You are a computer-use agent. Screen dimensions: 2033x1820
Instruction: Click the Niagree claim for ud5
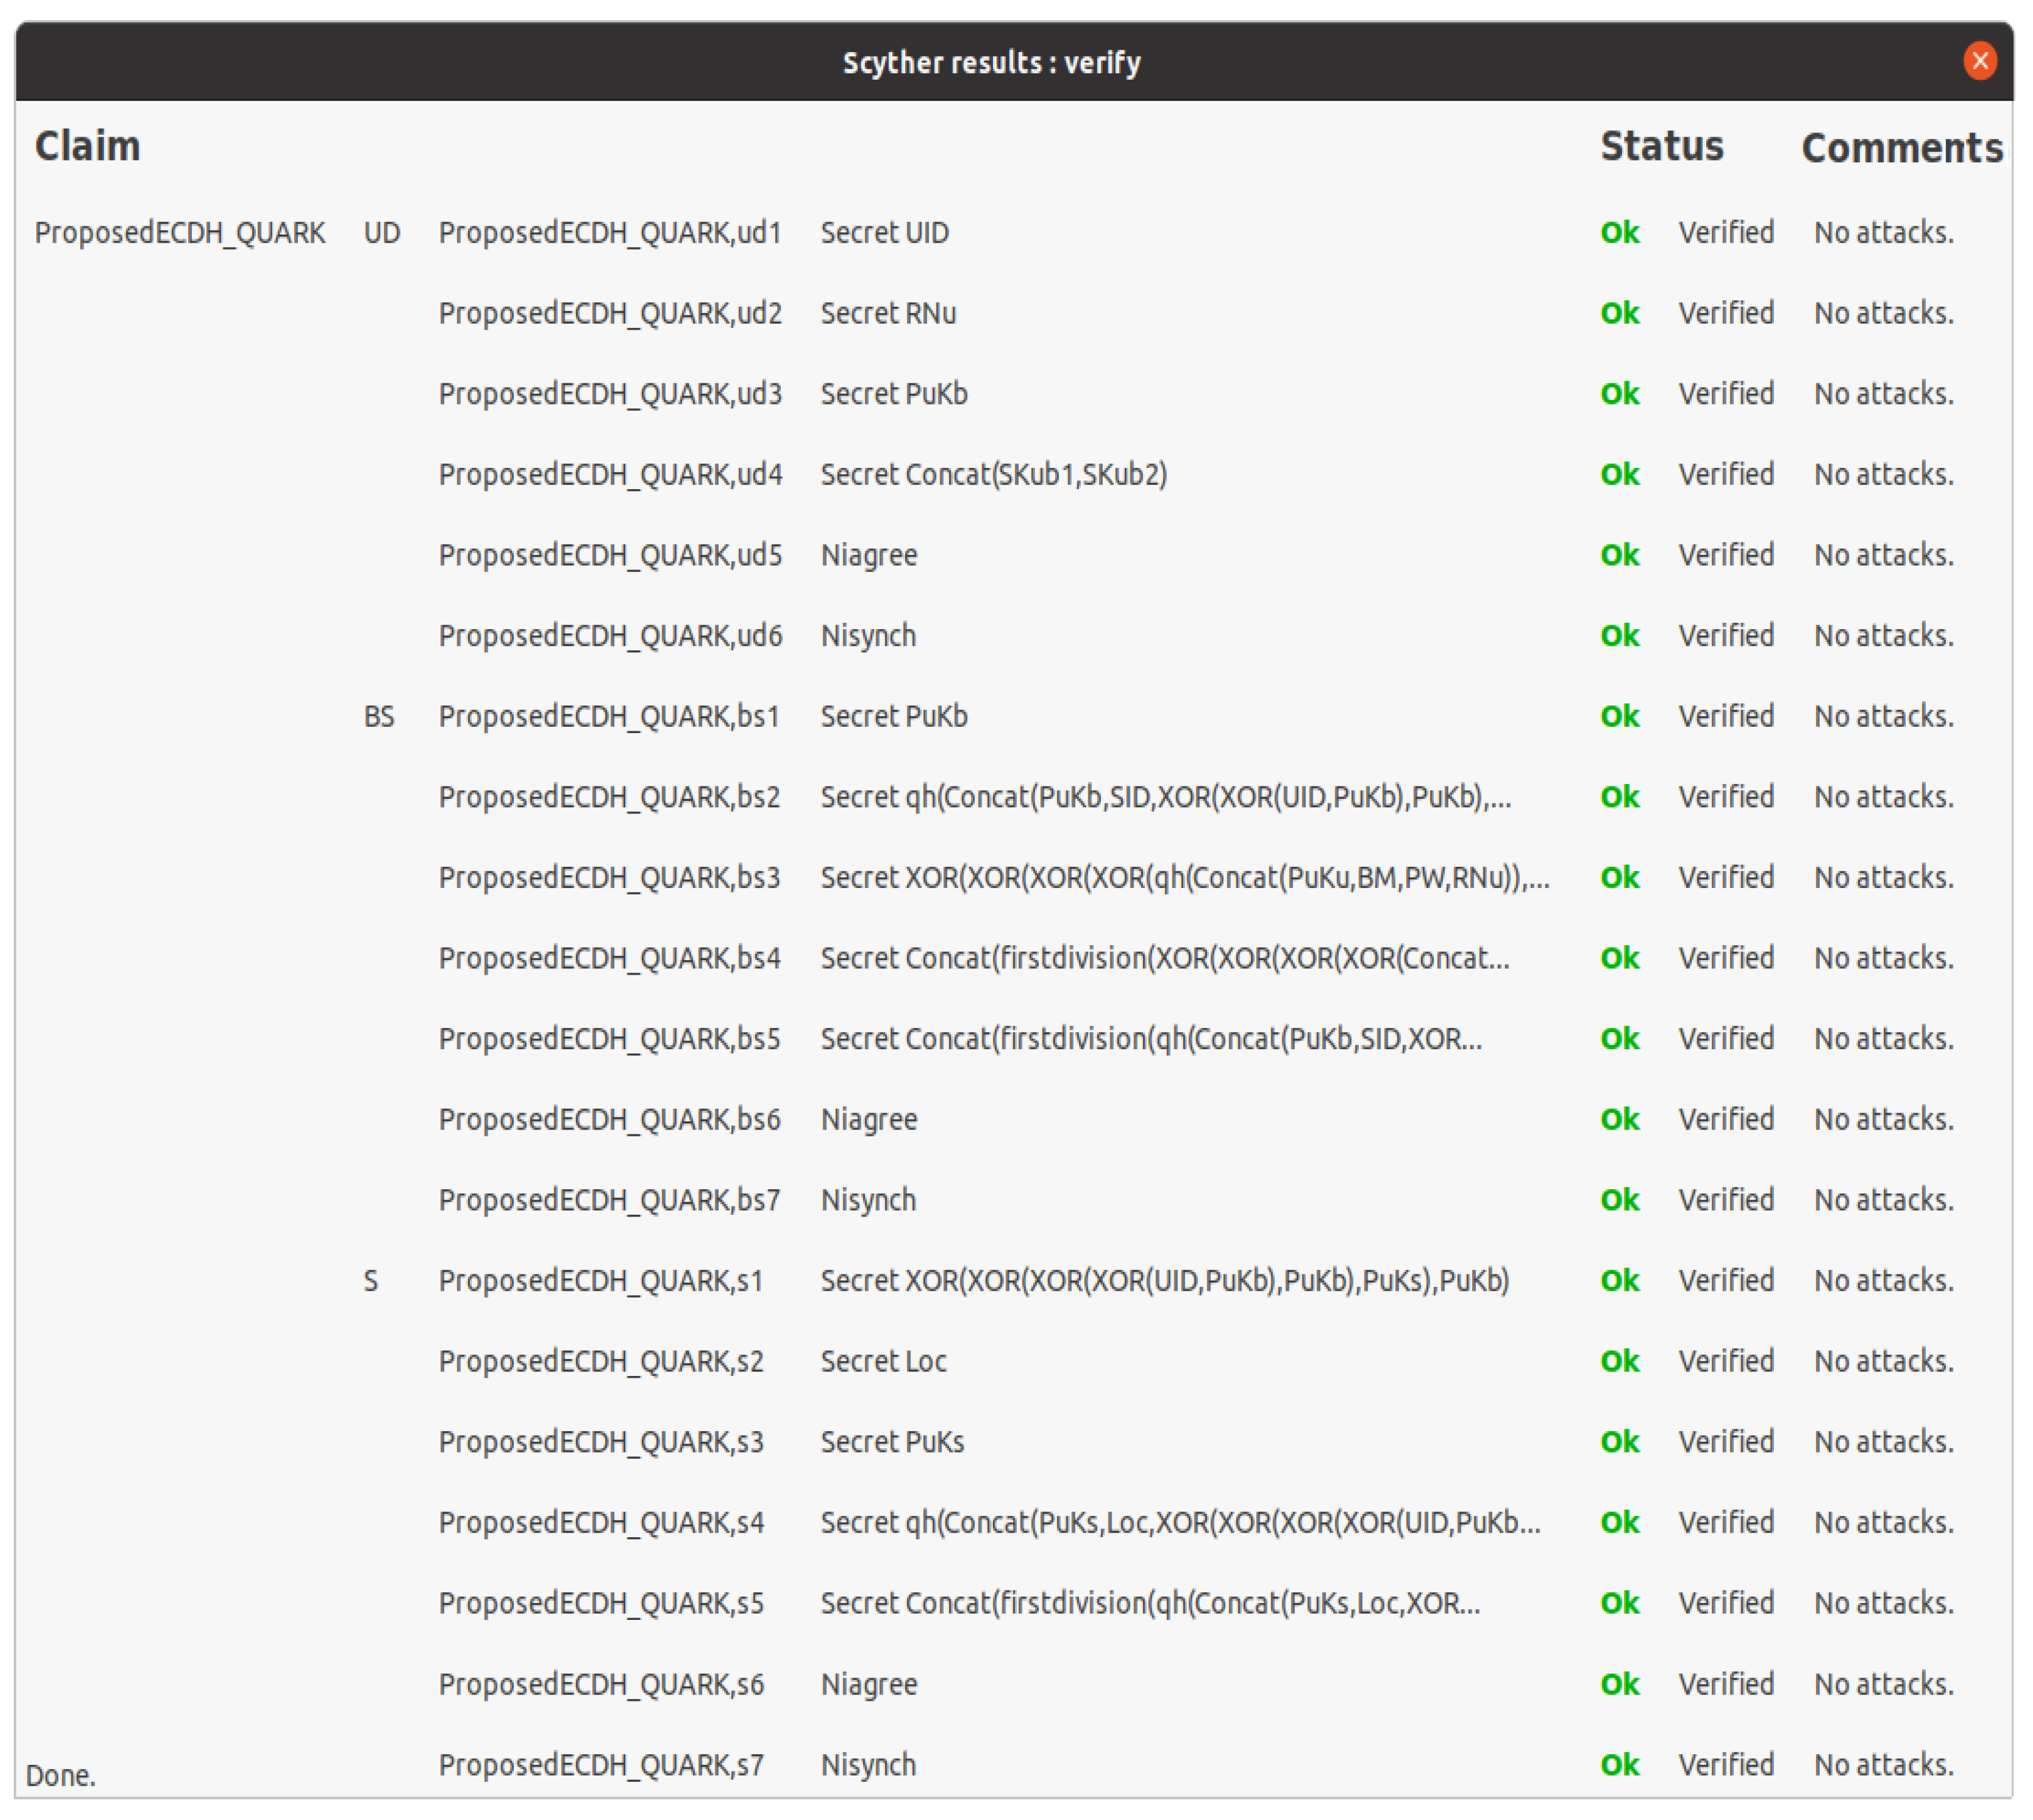tap(868, 555)
